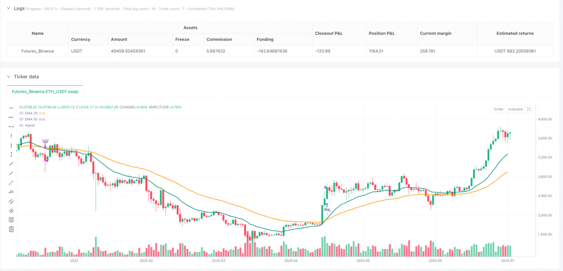
Task: Select the horizontal line drawing tool
Action: (11, 107)
